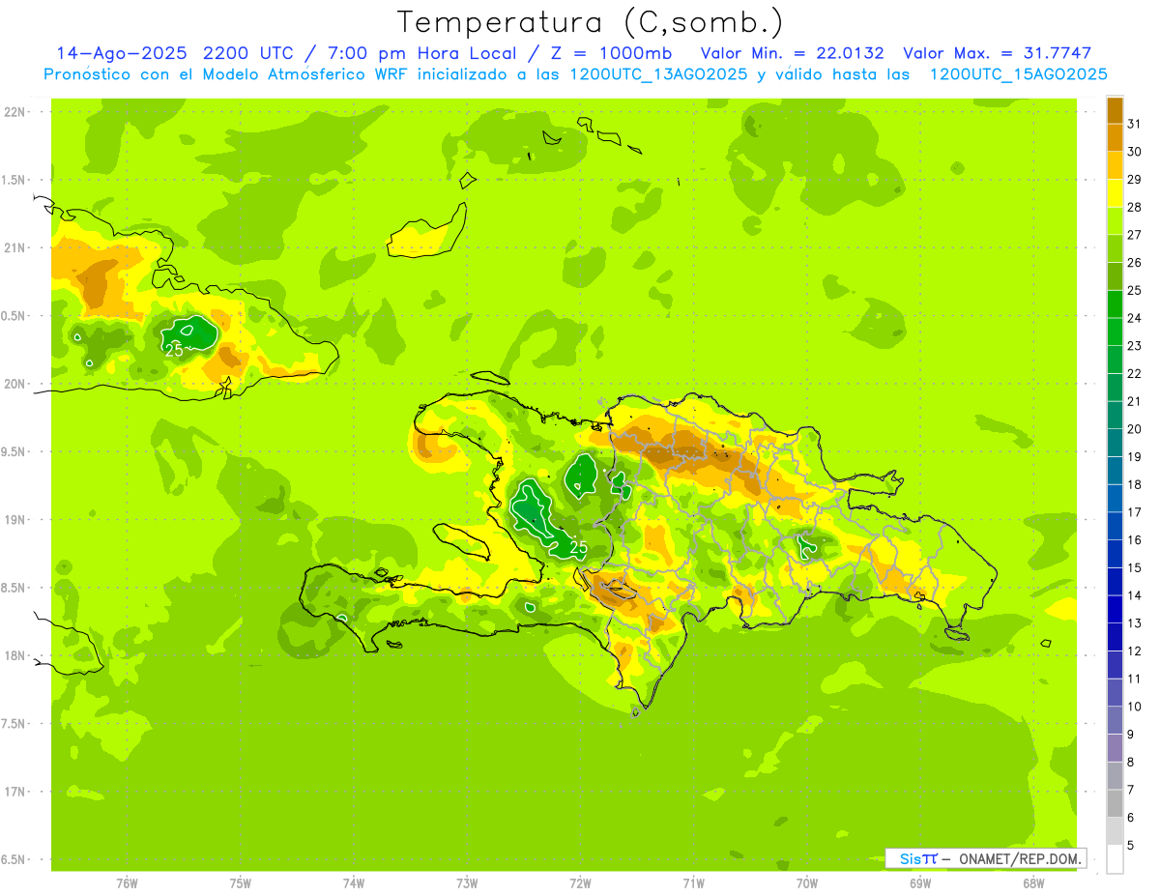Click the 68W longitude axis label
The width and height of the screenshot is (1160, 896).
coord(1033,882)
